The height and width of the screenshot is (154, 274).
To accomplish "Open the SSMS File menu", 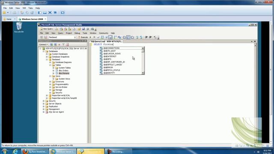I will 42,33.
